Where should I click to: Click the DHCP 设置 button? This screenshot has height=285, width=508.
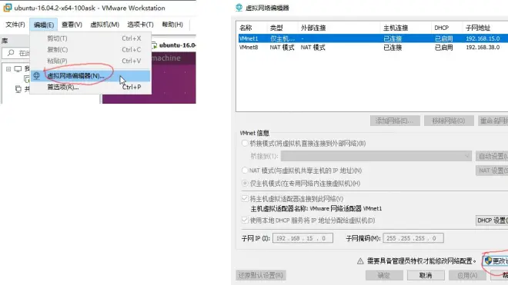tap(492, 220)
